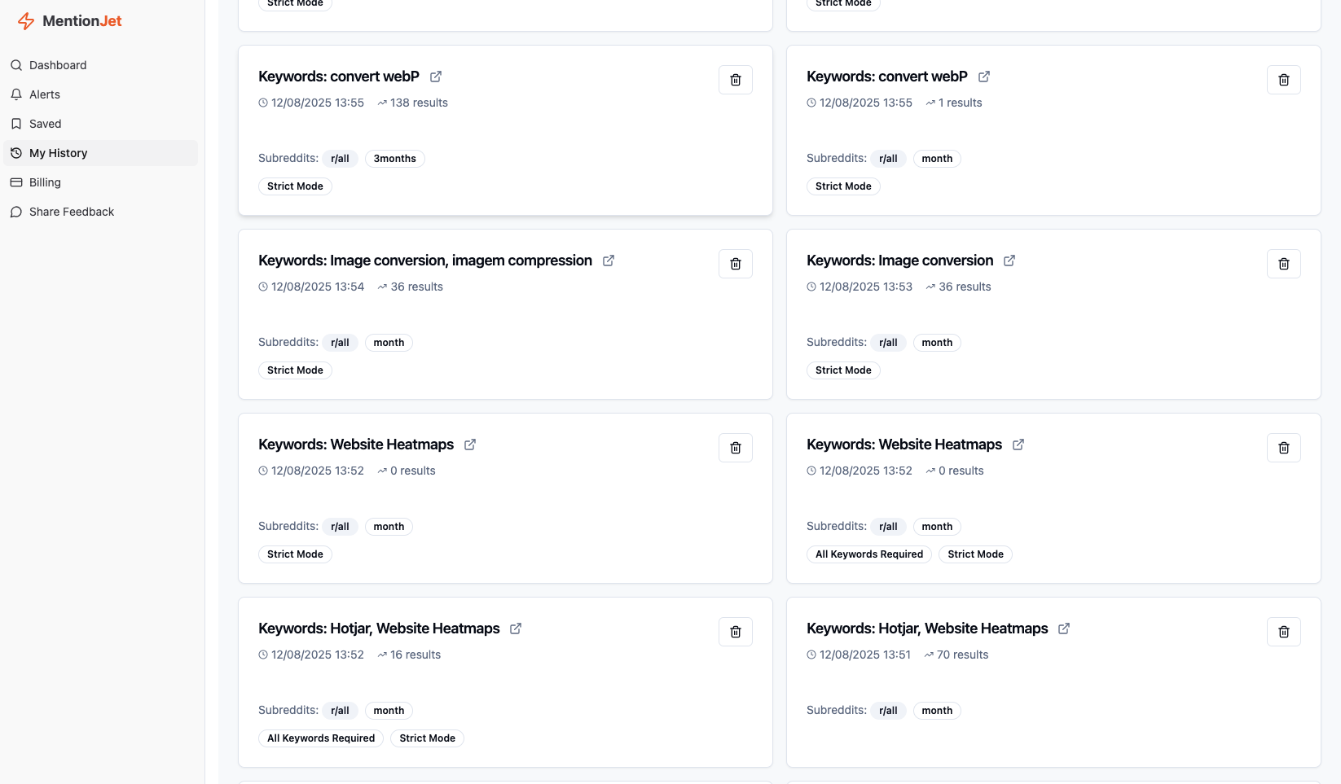
Task: Open the 'Keywords: convert webP' title with 138 results
Action: [339, 77]
